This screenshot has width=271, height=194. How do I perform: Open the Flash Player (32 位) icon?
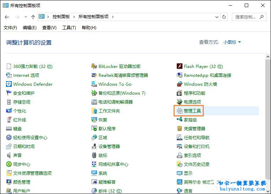point(180,67)
